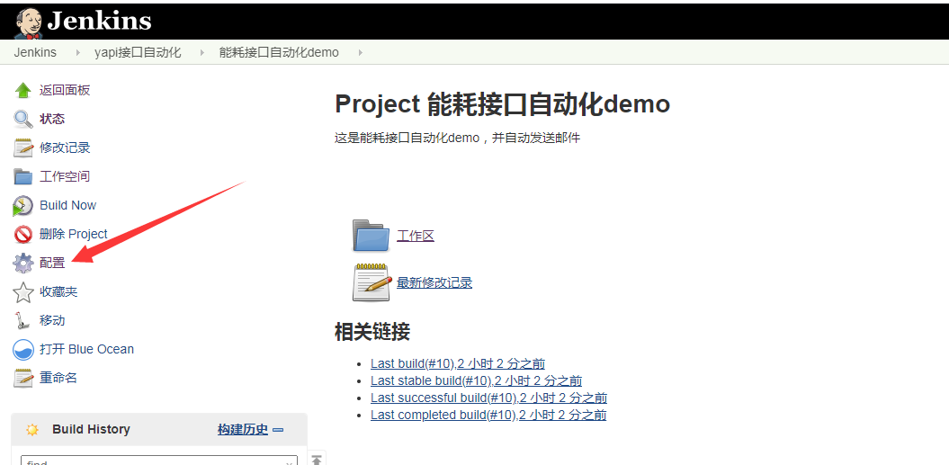The height and width of the screenshot is (465, 949).
Task: Click the yapi接口自动化 breadcrumb item
Action: tap(138, 53)
